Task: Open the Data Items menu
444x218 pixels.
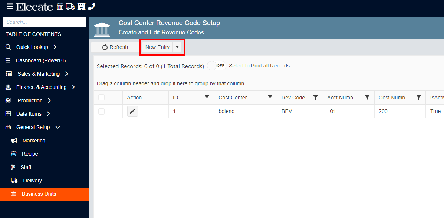Action: click(29, 114)
